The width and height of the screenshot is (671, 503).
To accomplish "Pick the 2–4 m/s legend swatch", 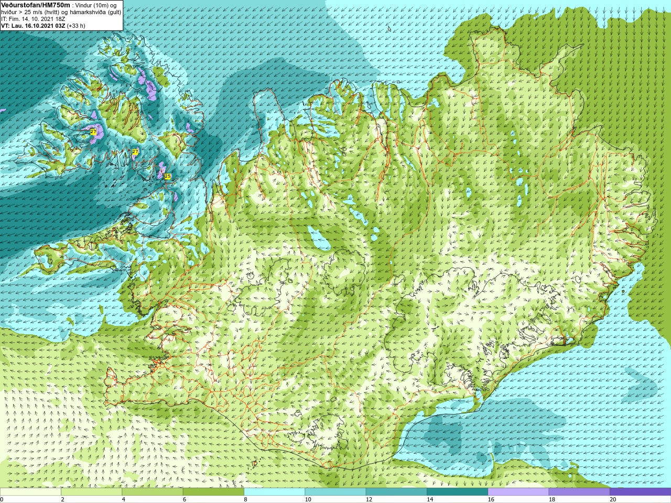I will [x=91, y=492].
